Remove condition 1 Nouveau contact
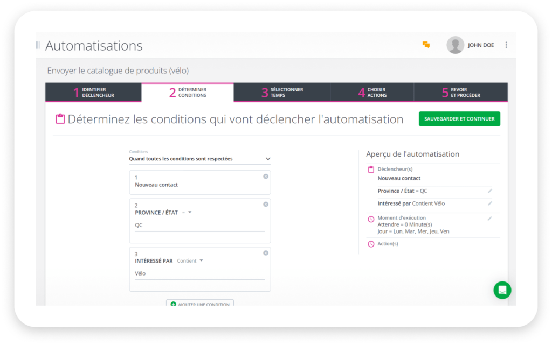Screen dimensions: 552x345 coord(265,176)
